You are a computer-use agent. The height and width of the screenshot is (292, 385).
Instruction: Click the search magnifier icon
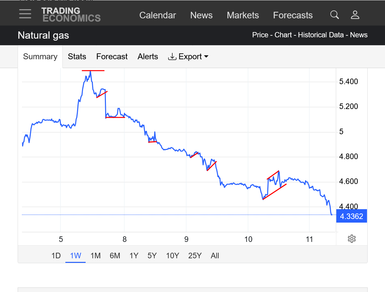click(x=334, y=15)
